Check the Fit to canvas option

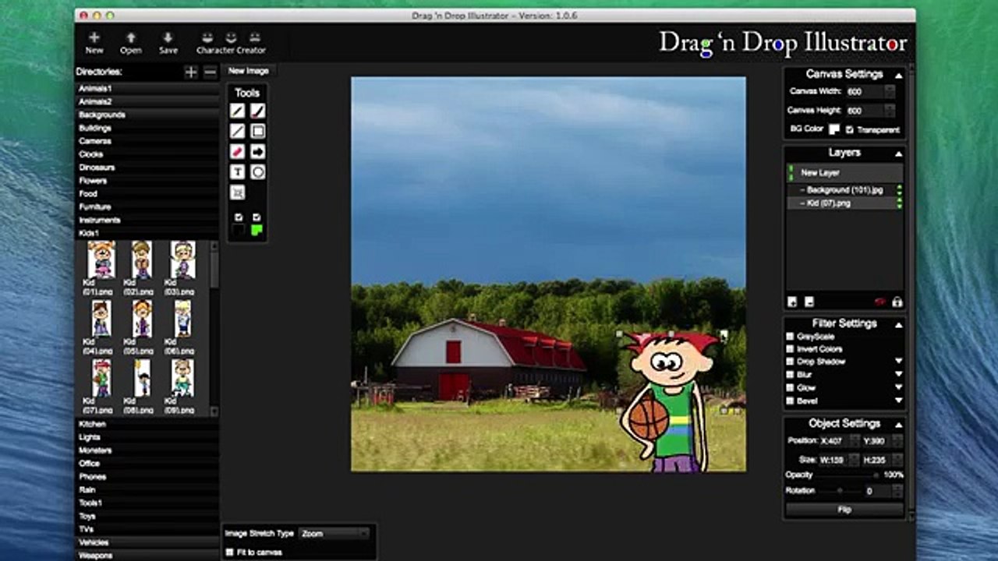[x=229, y=552]
